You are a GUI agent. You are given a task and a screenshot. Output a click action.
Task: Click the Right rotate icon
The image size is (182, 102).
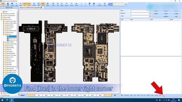(62, 4)
